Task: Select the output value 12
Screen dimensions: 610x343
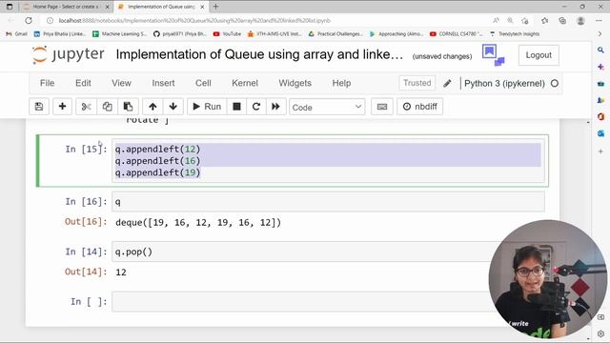Action: click(121, 272)
